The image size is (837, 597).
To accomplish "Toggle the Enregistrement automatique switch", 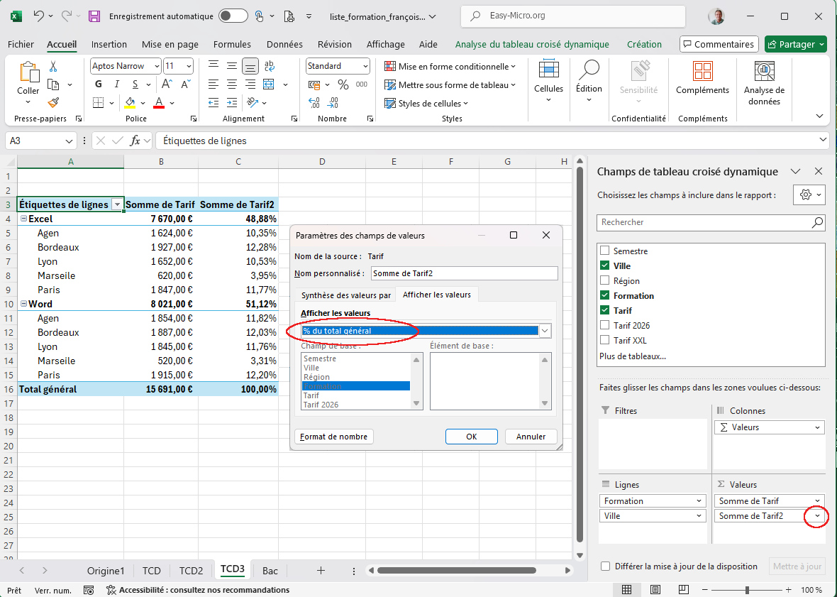I will [233, 16].
